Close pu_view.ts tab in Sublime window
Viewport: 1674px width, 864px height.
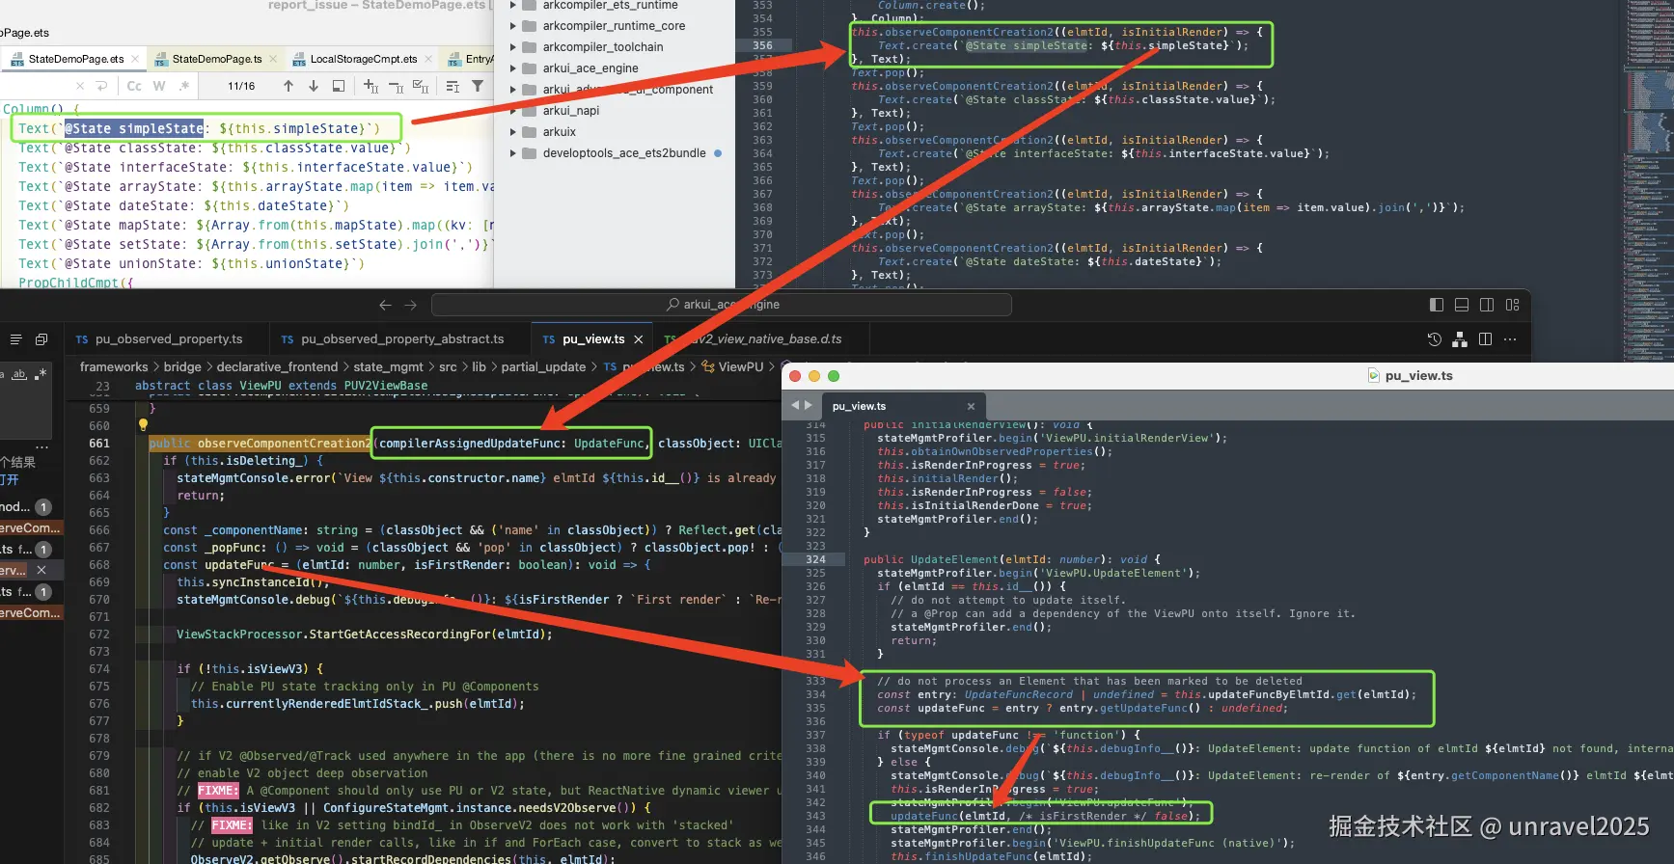click(x=971, y=406)
